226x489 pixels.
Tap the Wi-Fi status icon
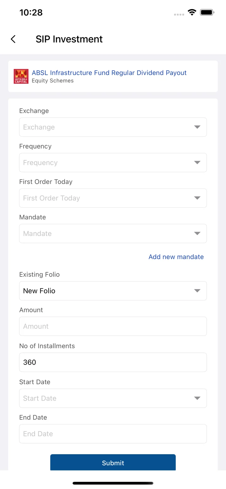[x=191, y=13]
